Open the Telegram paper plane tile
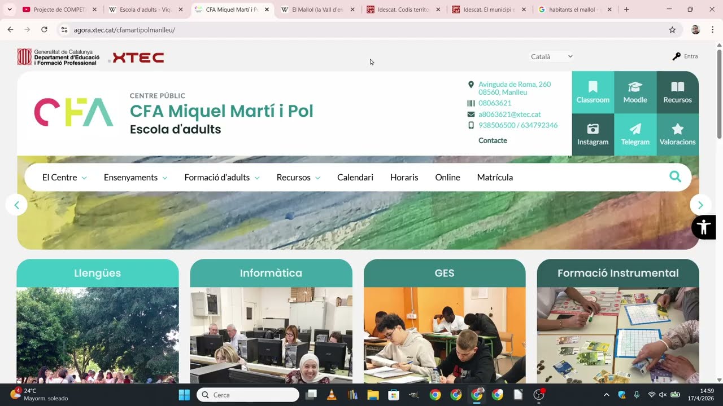The width and height of the screenshot is (723, 406). click(635, 135)
